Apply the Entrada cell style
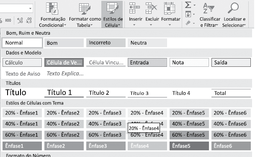Viewport: 255px width, 157px height. click(x=147, y=63)
